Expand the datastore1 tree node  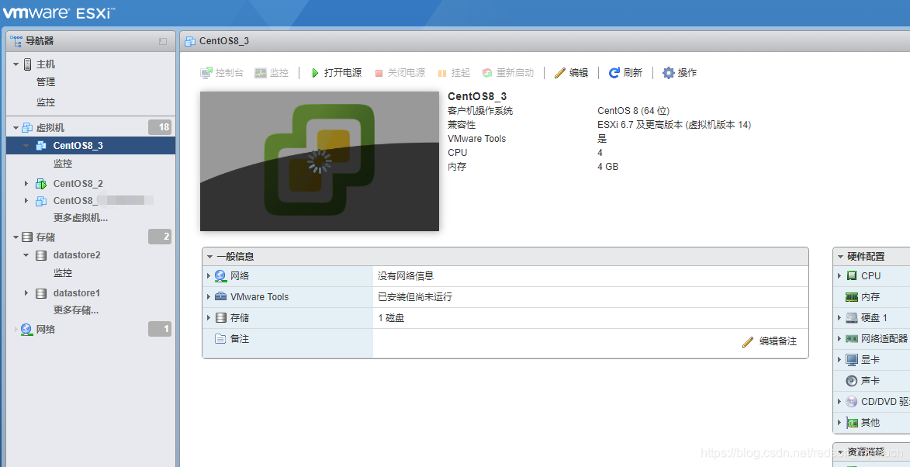pyautogui.click(x=26, y=293)
